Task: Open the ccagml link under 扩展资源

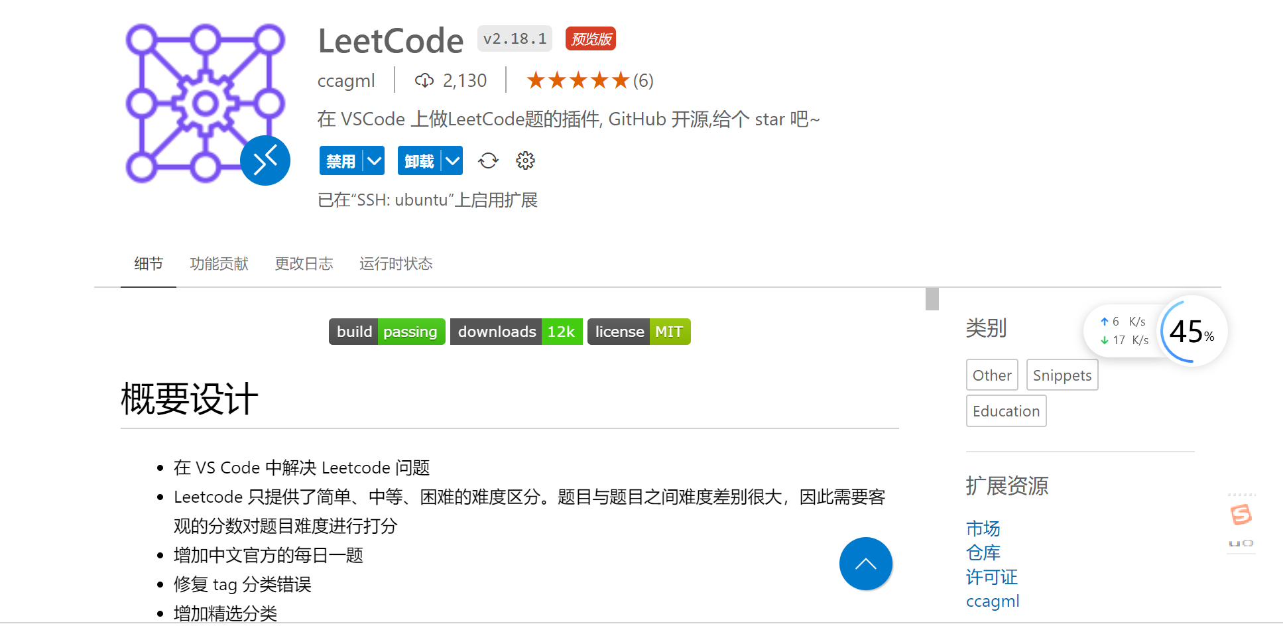Action: click(993, 601)
